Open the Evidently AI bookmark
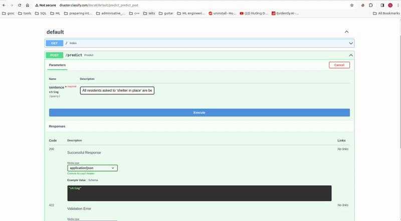This screenshot has width=401, height=221. [x=285, y=14]
